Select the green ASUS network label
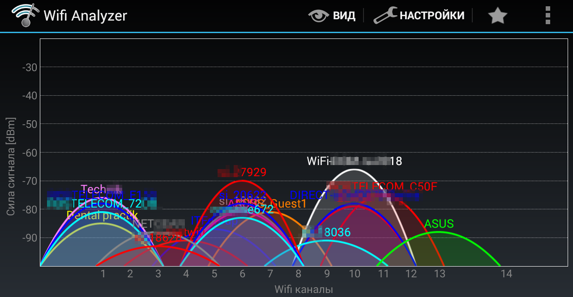 point(439,224)
